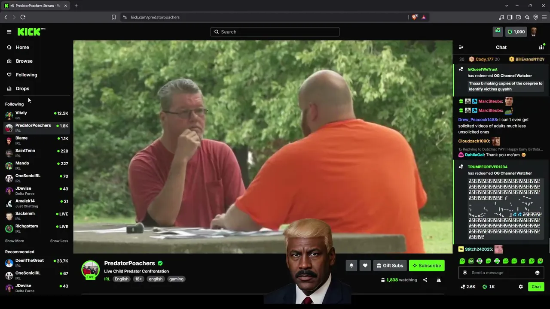Select the English language tag
The height and width of the screenshot is (309, 550).
pyautogui.click(x=121, y=279)
